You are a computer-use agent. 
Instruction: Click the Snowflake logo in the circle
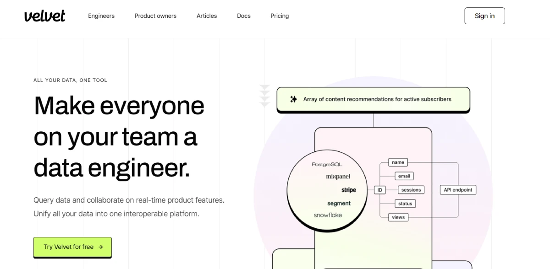[x=328, y=215]
